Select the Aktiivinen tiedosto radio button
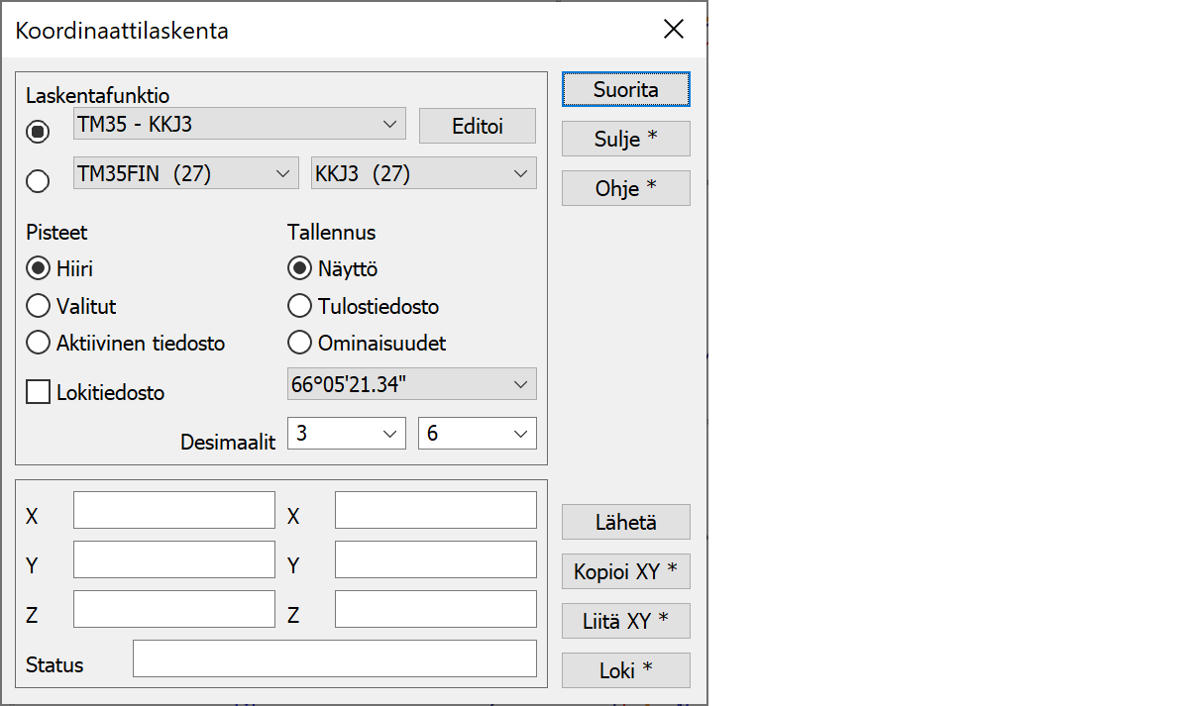 click(x=39, y=343)
